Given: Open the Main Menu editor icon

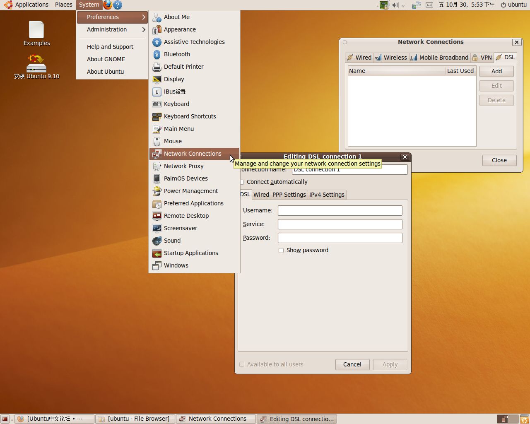Looking at the screenshot, I should (157, 129).
